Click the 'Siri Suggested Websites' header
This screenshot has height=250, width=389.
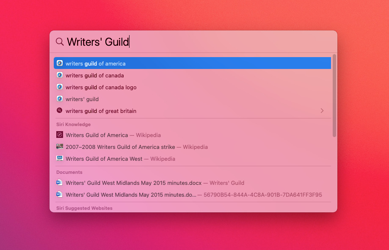(84, 208)
